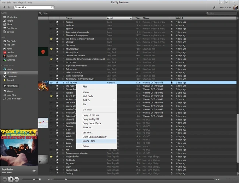This screenshot has width=239, height=183.
Task: Go back with navigation arrow
Action: pyautogui.click(x=4, y=7)
